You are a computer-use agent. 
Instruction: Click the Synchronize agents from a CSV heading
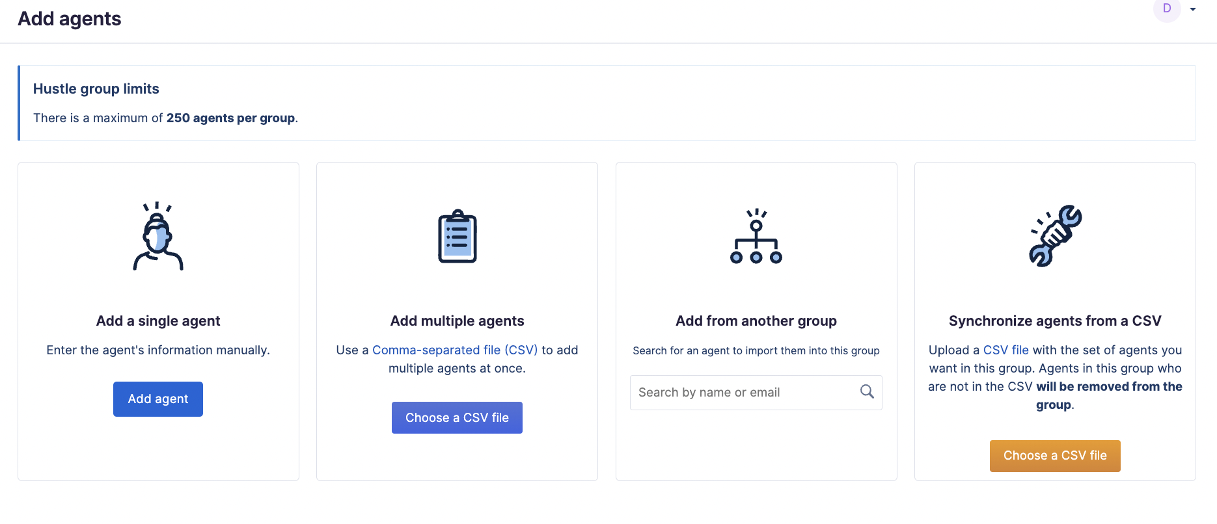pyautogui.click(x=1055, y=321)
